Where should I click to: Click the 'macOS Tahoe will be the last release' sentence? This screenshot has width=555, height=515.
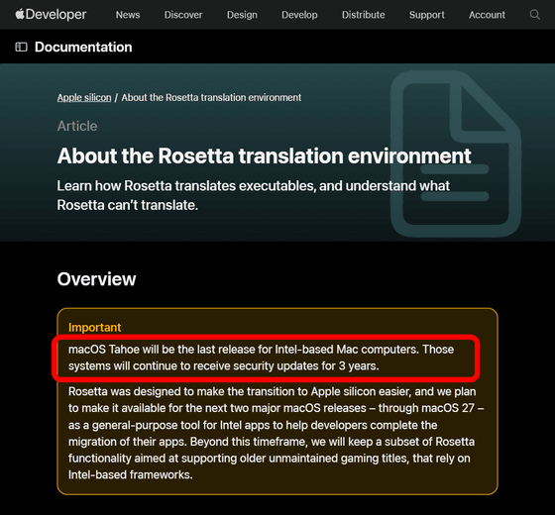click(x=262, y=358)
